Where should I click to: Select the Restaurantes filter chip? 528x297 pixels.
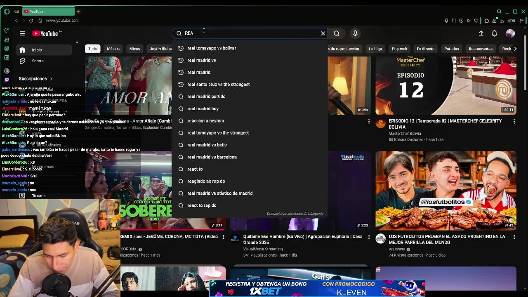point(480,49)
